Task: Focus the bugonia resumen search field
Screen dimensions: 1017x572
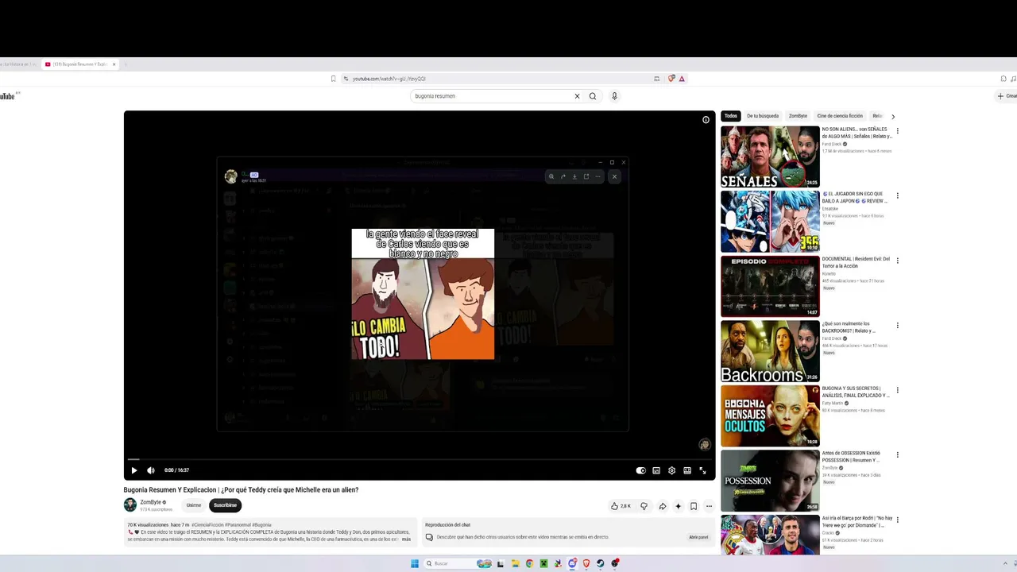Action: pos(491,96)
